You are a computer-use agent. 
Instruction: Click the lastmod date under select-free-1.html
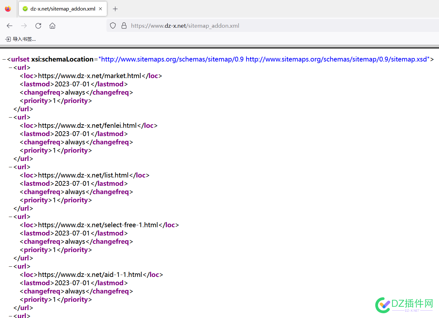pyautogui.click(x=72, y=233)
